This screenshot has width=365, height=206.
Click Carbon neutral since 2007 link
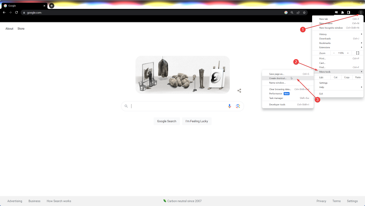[x=183, y=201]
